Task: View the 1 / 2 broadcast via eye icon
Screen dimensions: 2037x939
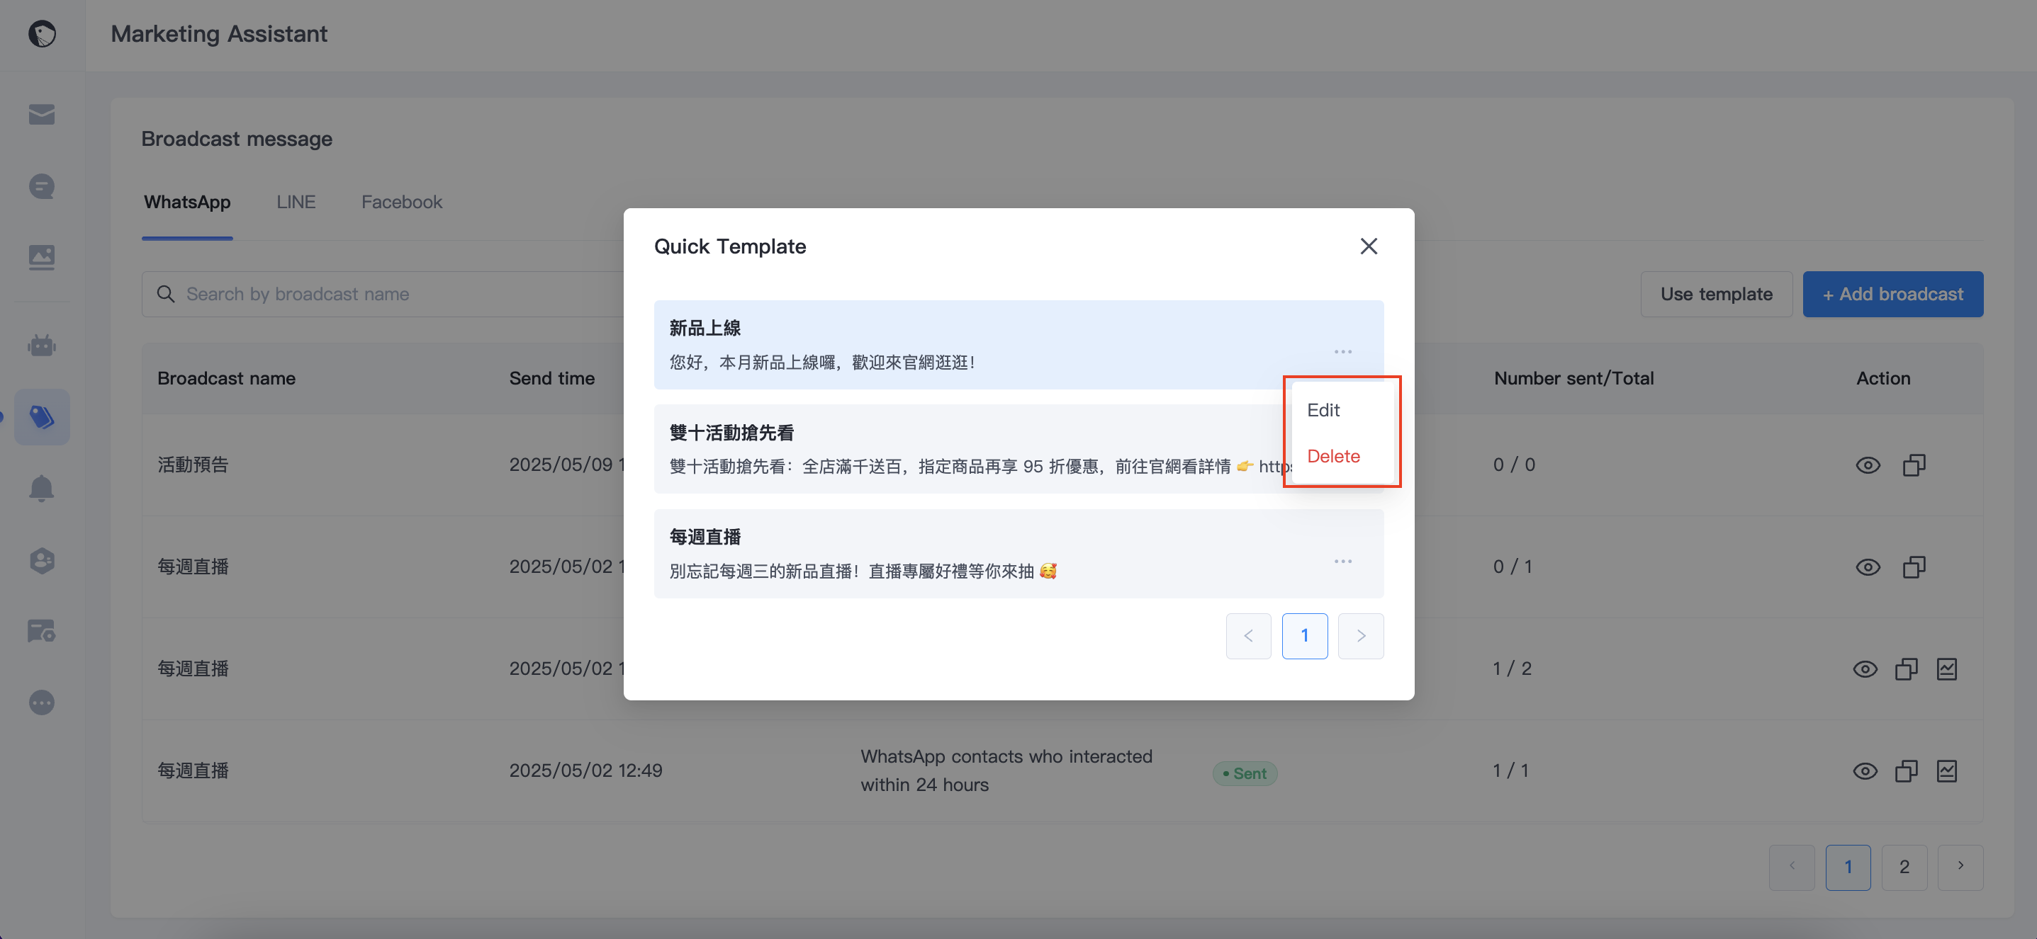Action: point(1865,669)
